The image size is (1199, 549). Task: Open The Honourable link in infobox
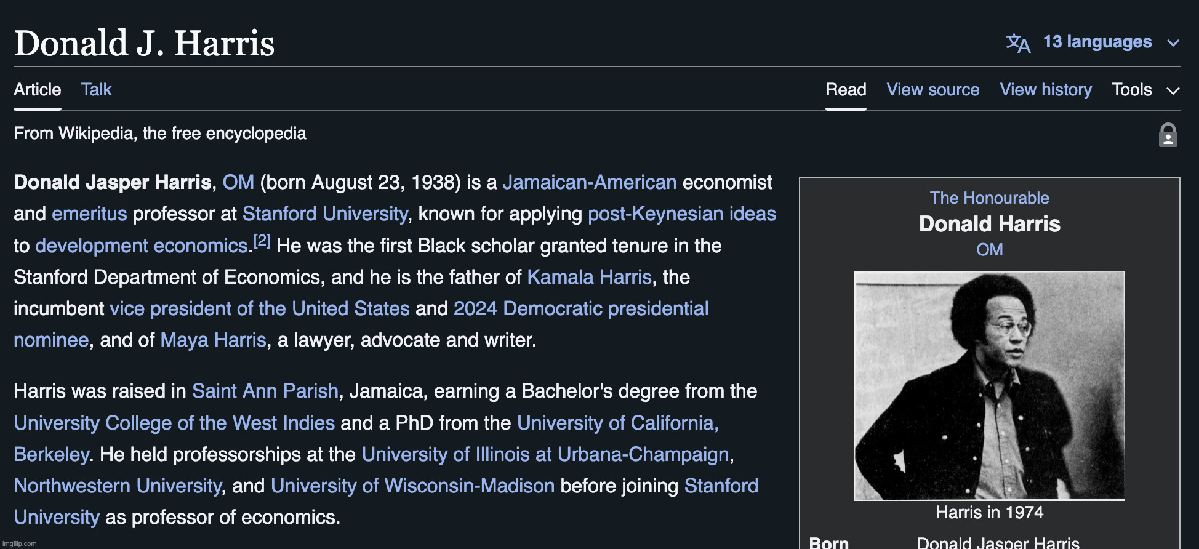(989, 198)
